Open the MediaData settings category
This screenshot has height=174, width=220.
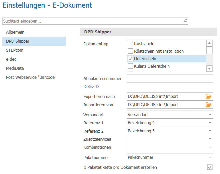coord(34,68)
